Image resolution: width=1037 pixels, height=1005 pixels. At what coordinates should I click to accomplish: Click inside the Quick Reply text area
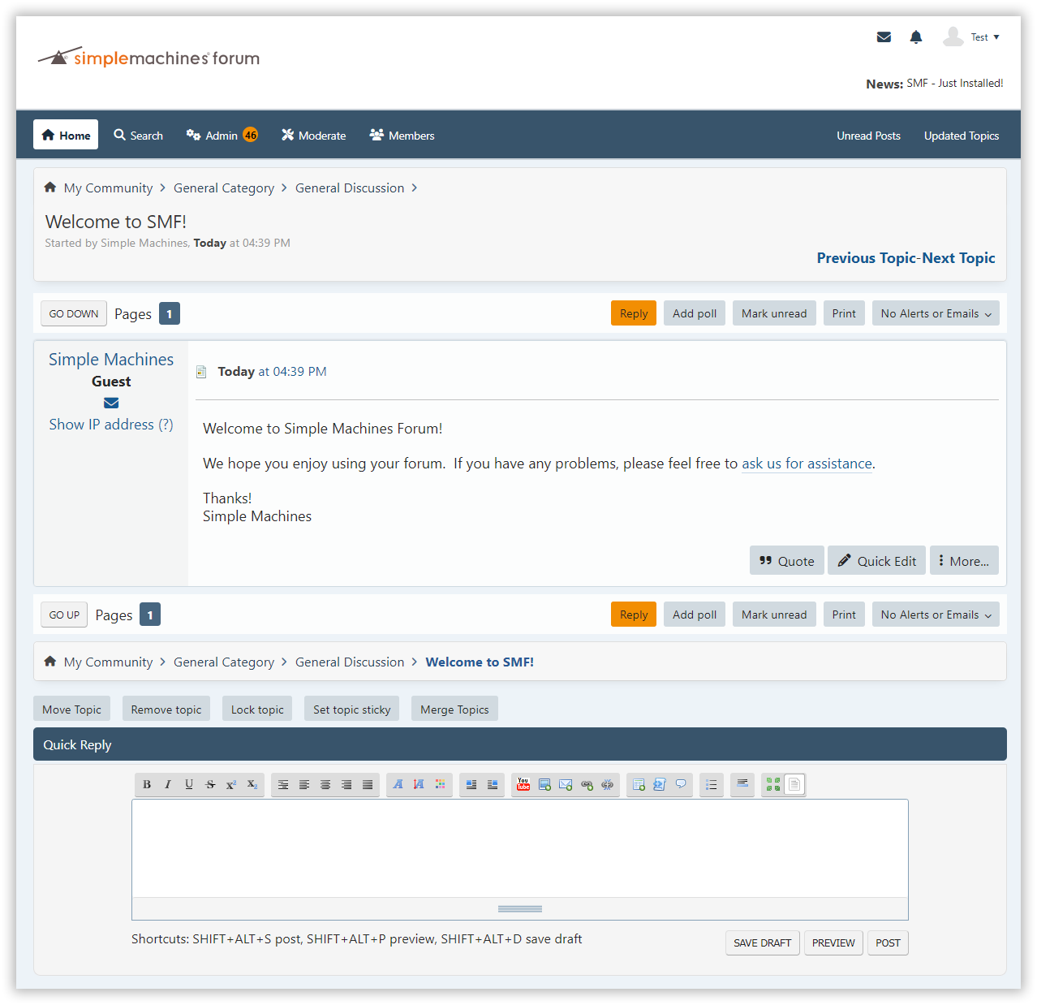[x=519, y=848]
